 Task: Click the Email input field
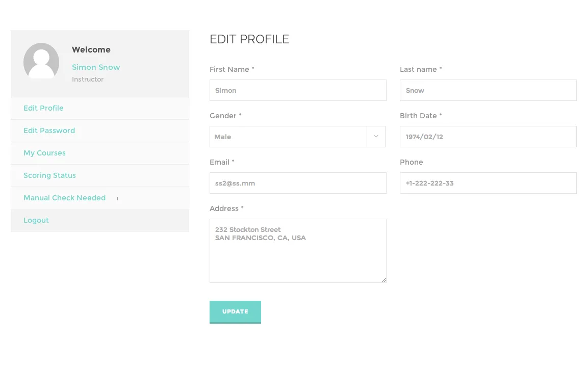pyautogui.click(x=298, y=183)
